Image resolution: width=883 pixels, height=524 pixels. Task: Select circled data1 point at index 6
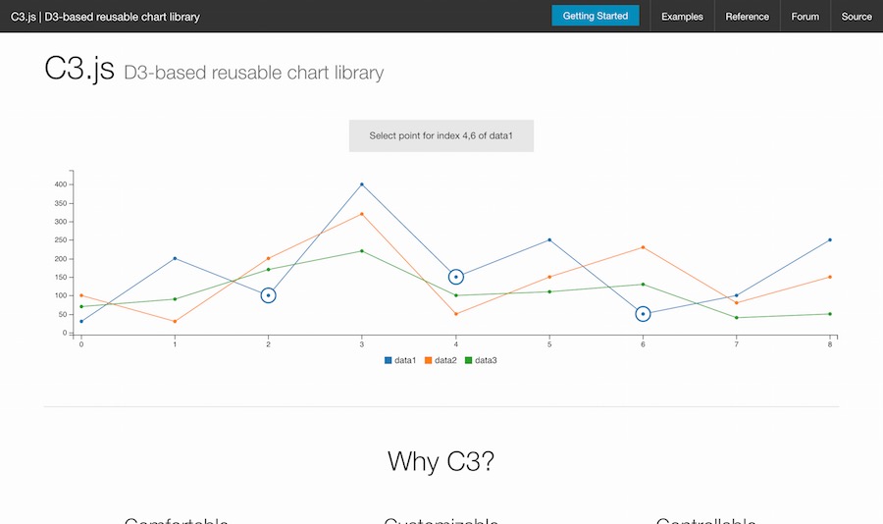[x=643, y=314]
